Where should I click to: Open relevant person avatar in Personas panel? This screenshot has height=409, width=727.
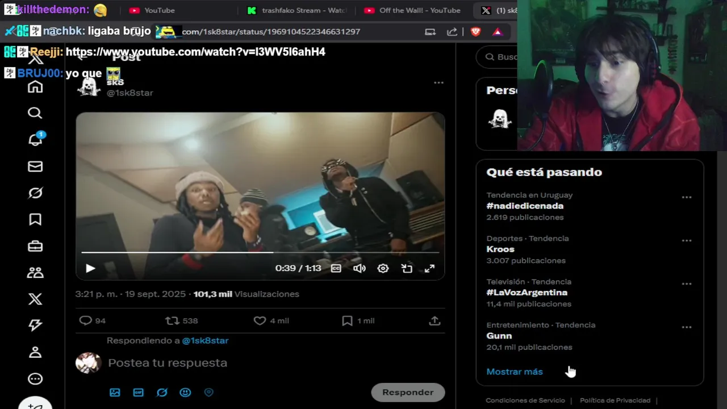[x=500, y=119]
